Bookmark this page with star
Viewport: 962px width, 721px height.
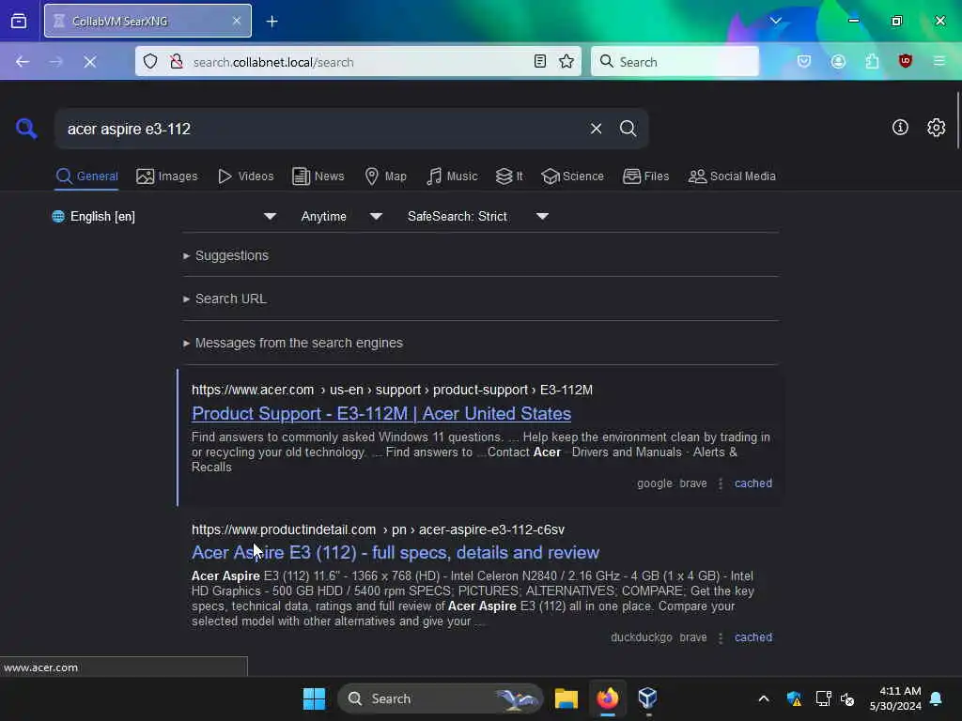tap(566, 61)
